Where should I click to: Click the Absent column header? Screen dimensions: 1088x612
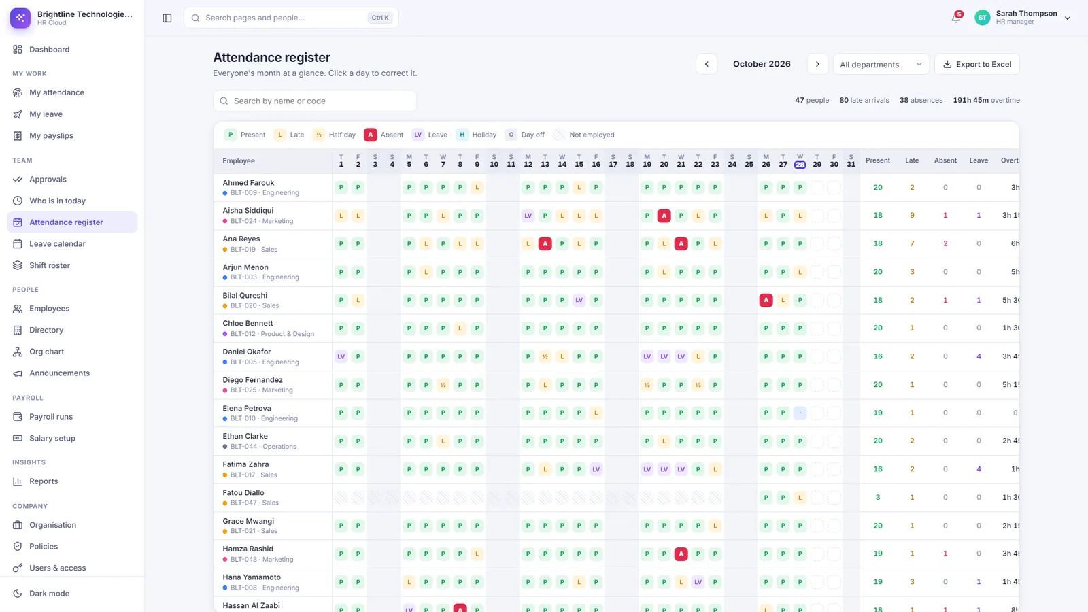[945, 161]
